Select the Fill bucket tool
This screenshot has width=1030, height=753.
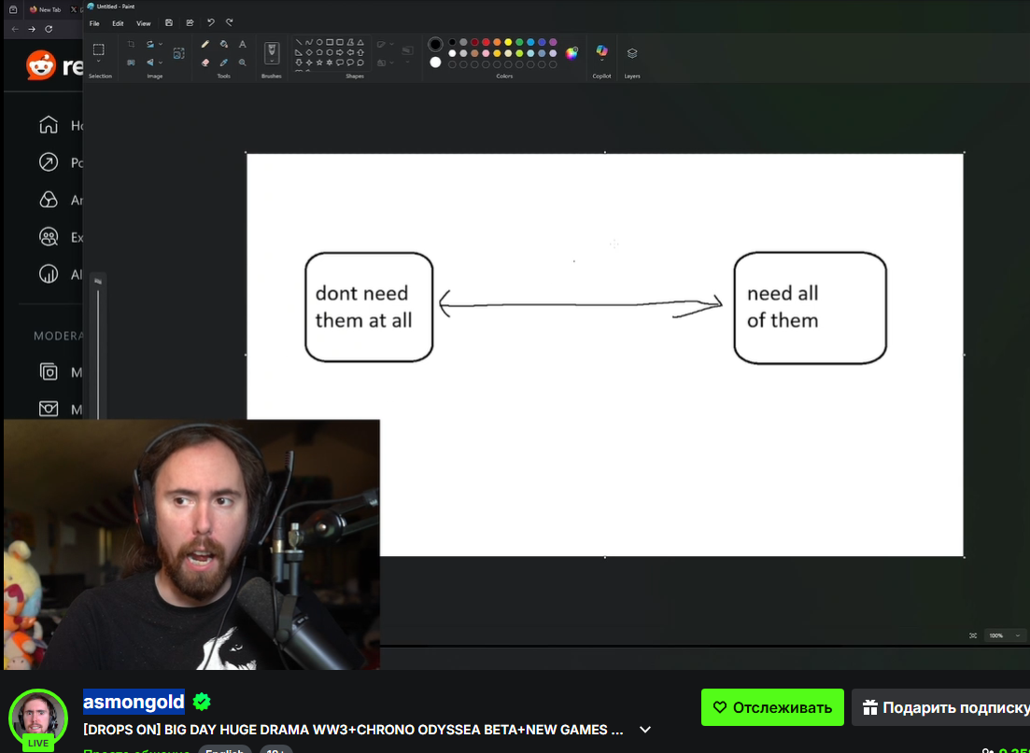click(224, 44)
